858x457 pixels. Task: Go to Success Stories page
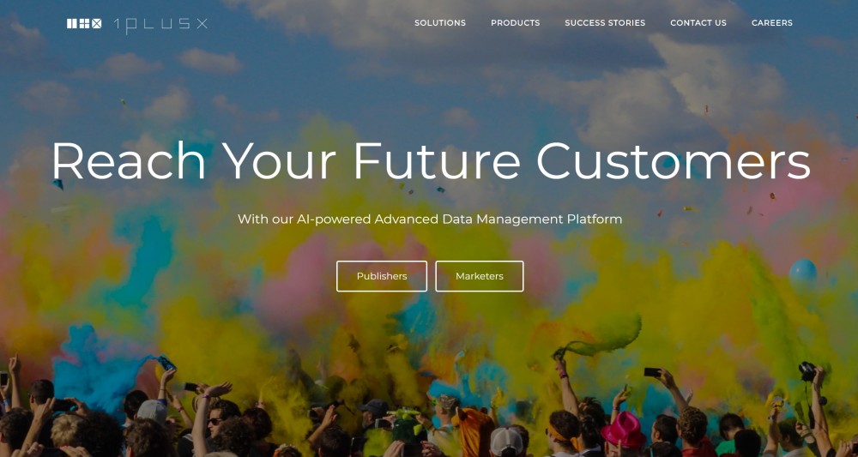point(605,23)
